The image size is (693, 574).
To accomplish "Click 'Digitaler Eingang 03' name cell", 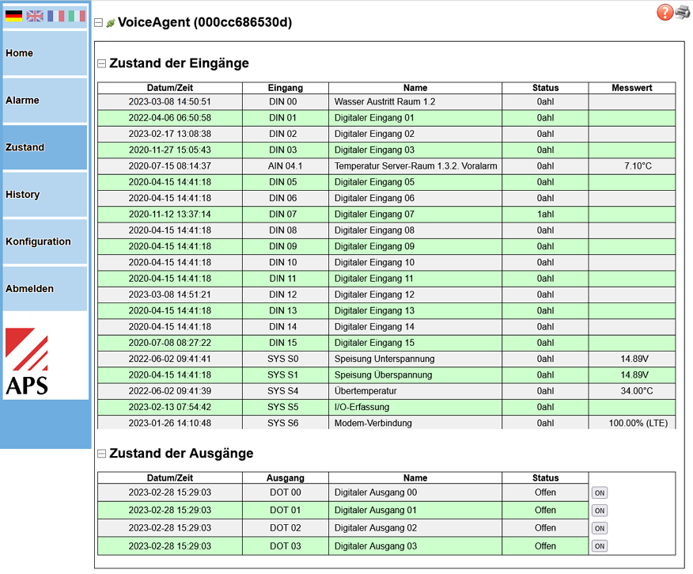I will tap(415, 150).
